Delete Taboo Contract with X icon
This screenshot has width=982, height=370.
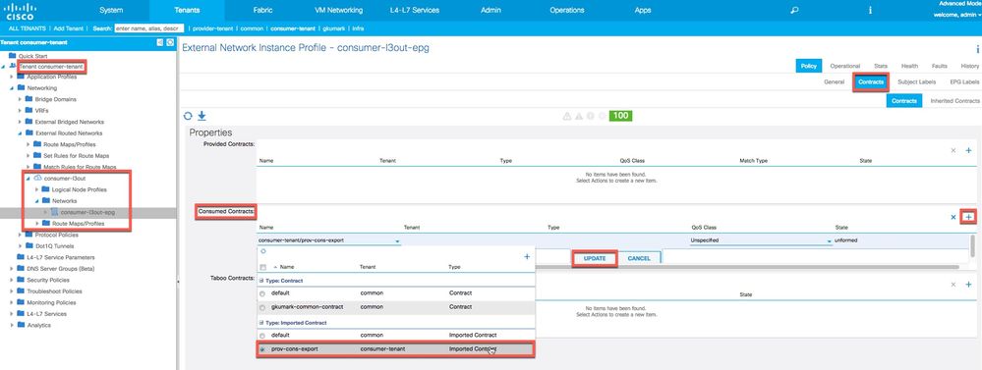[953, 285]
